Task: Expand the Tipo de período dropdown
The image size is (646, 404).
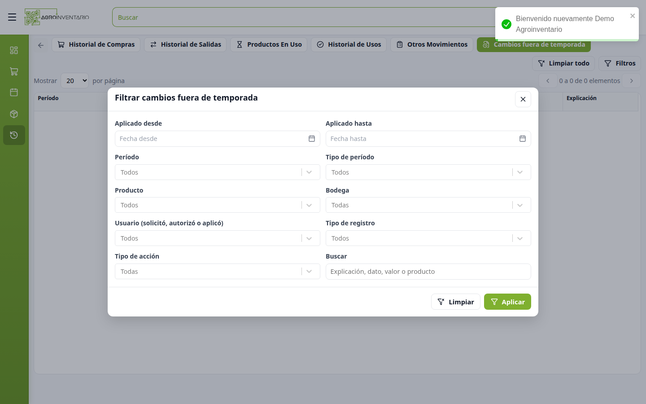Action: pyautogui.click(x=428, y=172)
